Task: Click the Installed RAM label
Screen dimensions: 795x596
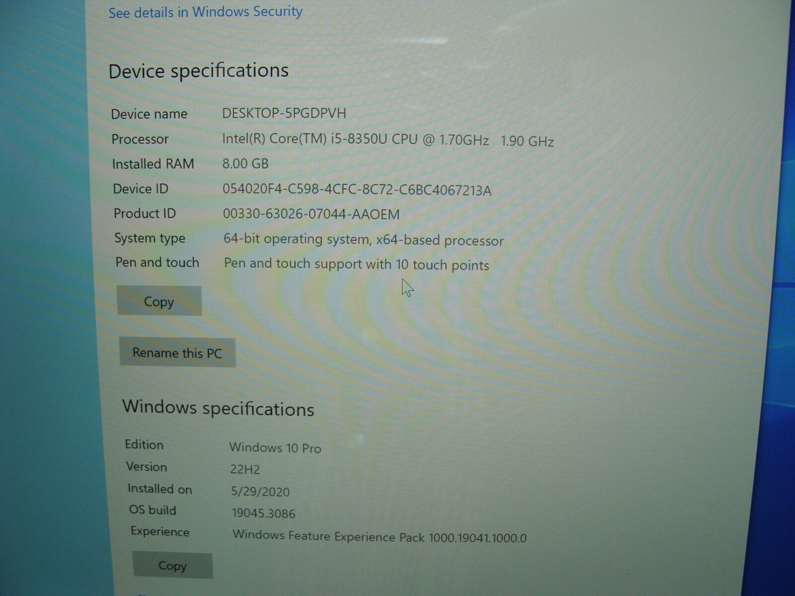Action: (x=153, y=164)
